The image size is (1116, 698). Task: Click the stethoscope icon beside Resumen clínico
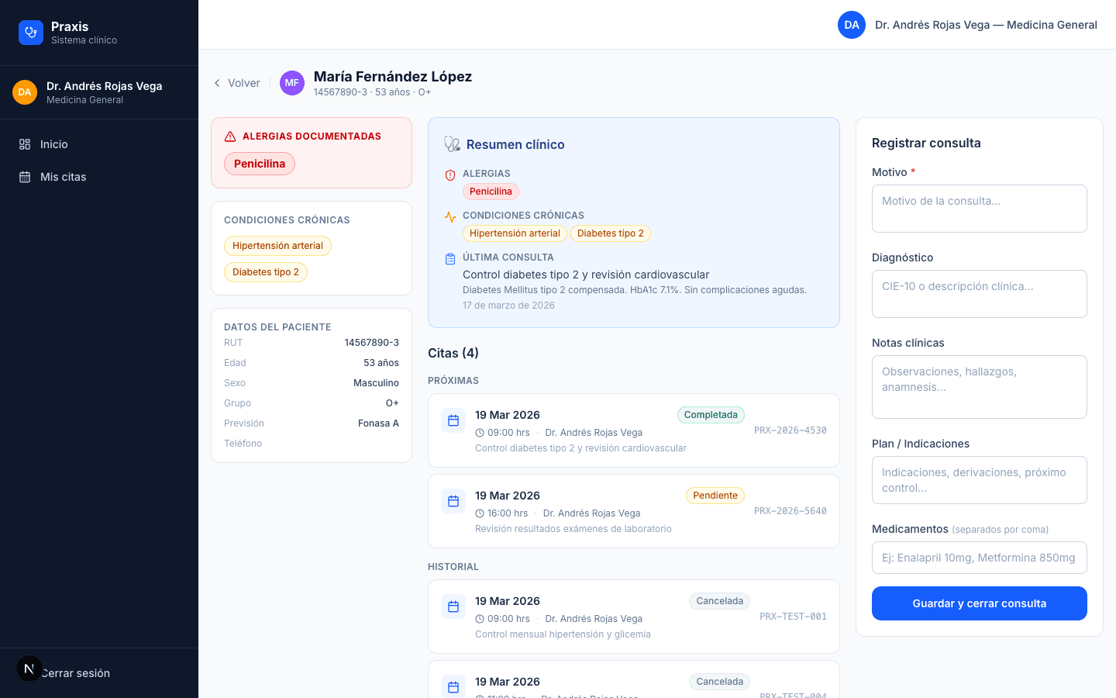pos(452,144)
